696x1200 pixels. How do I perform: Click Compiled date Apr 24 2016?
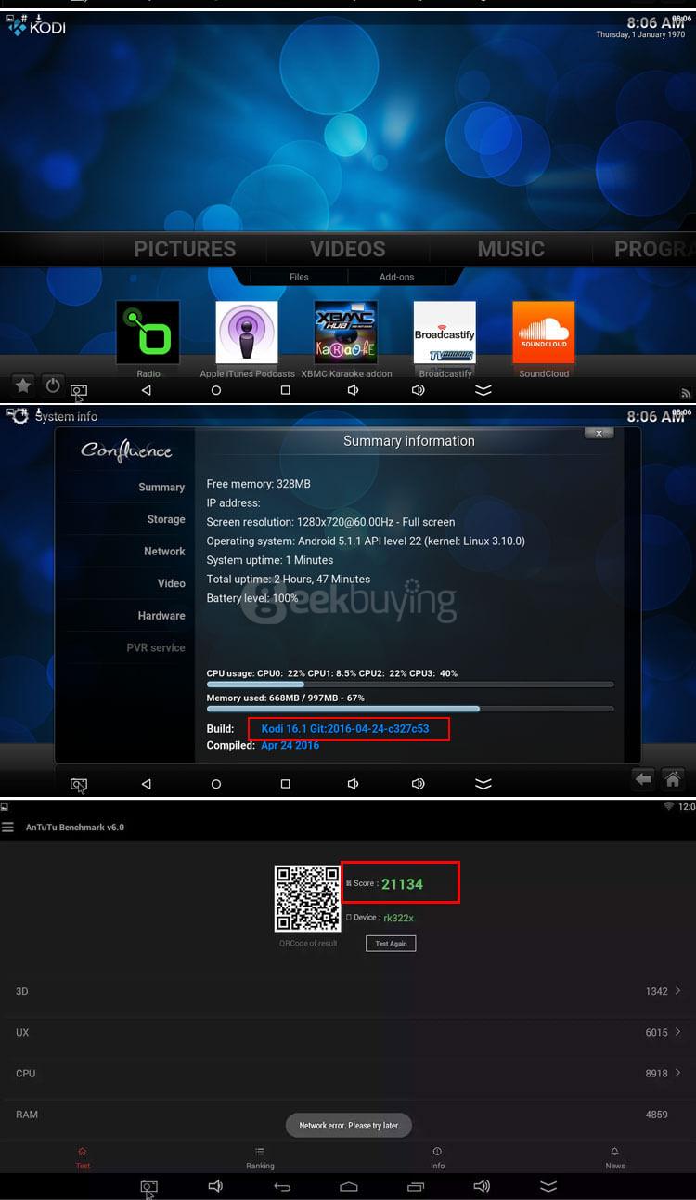[290, 745]
